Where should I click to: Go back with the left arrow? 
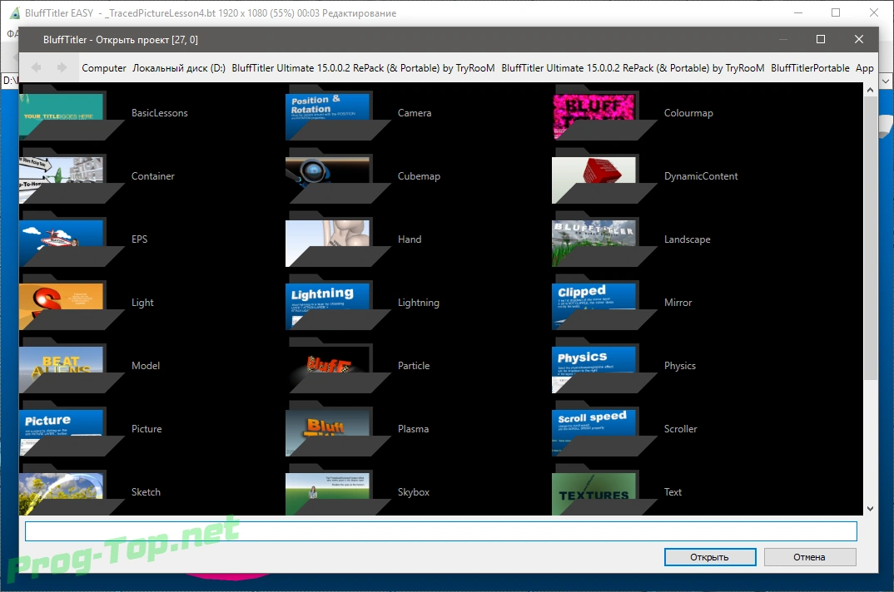pyautogui.click(x=36, y=67)
